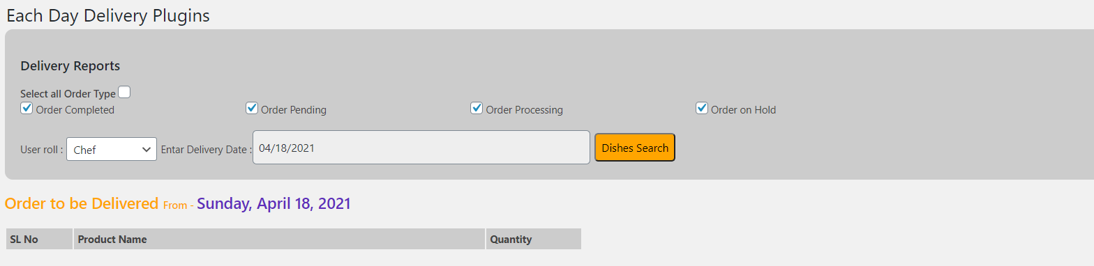
Task: Click the Quantity column header
Action: pyautogui.click(x=534, y=239)
